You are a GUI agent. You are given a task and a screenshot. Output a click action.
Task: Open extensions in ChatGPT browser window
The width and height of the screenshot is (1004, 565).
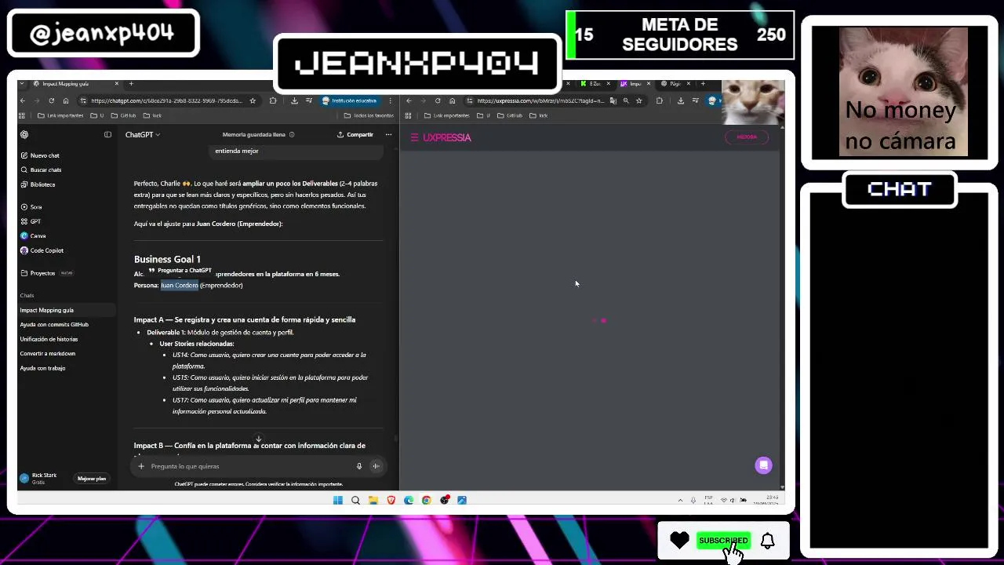pyautogui.click(x=273, y=100)
